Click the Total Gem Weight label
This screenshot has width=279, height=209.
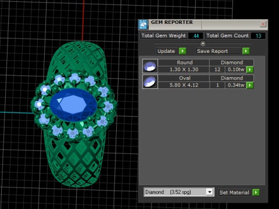click(x=164, y=36)
